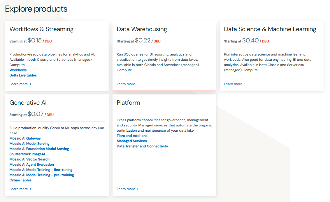Select the Data Warehousing product card
The image size is (330, 202).
tap(164, 56)
